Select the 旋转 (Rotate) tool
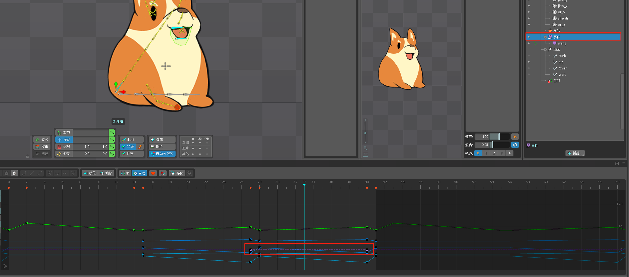The image size is (629, 277). [x=64, y=132]
